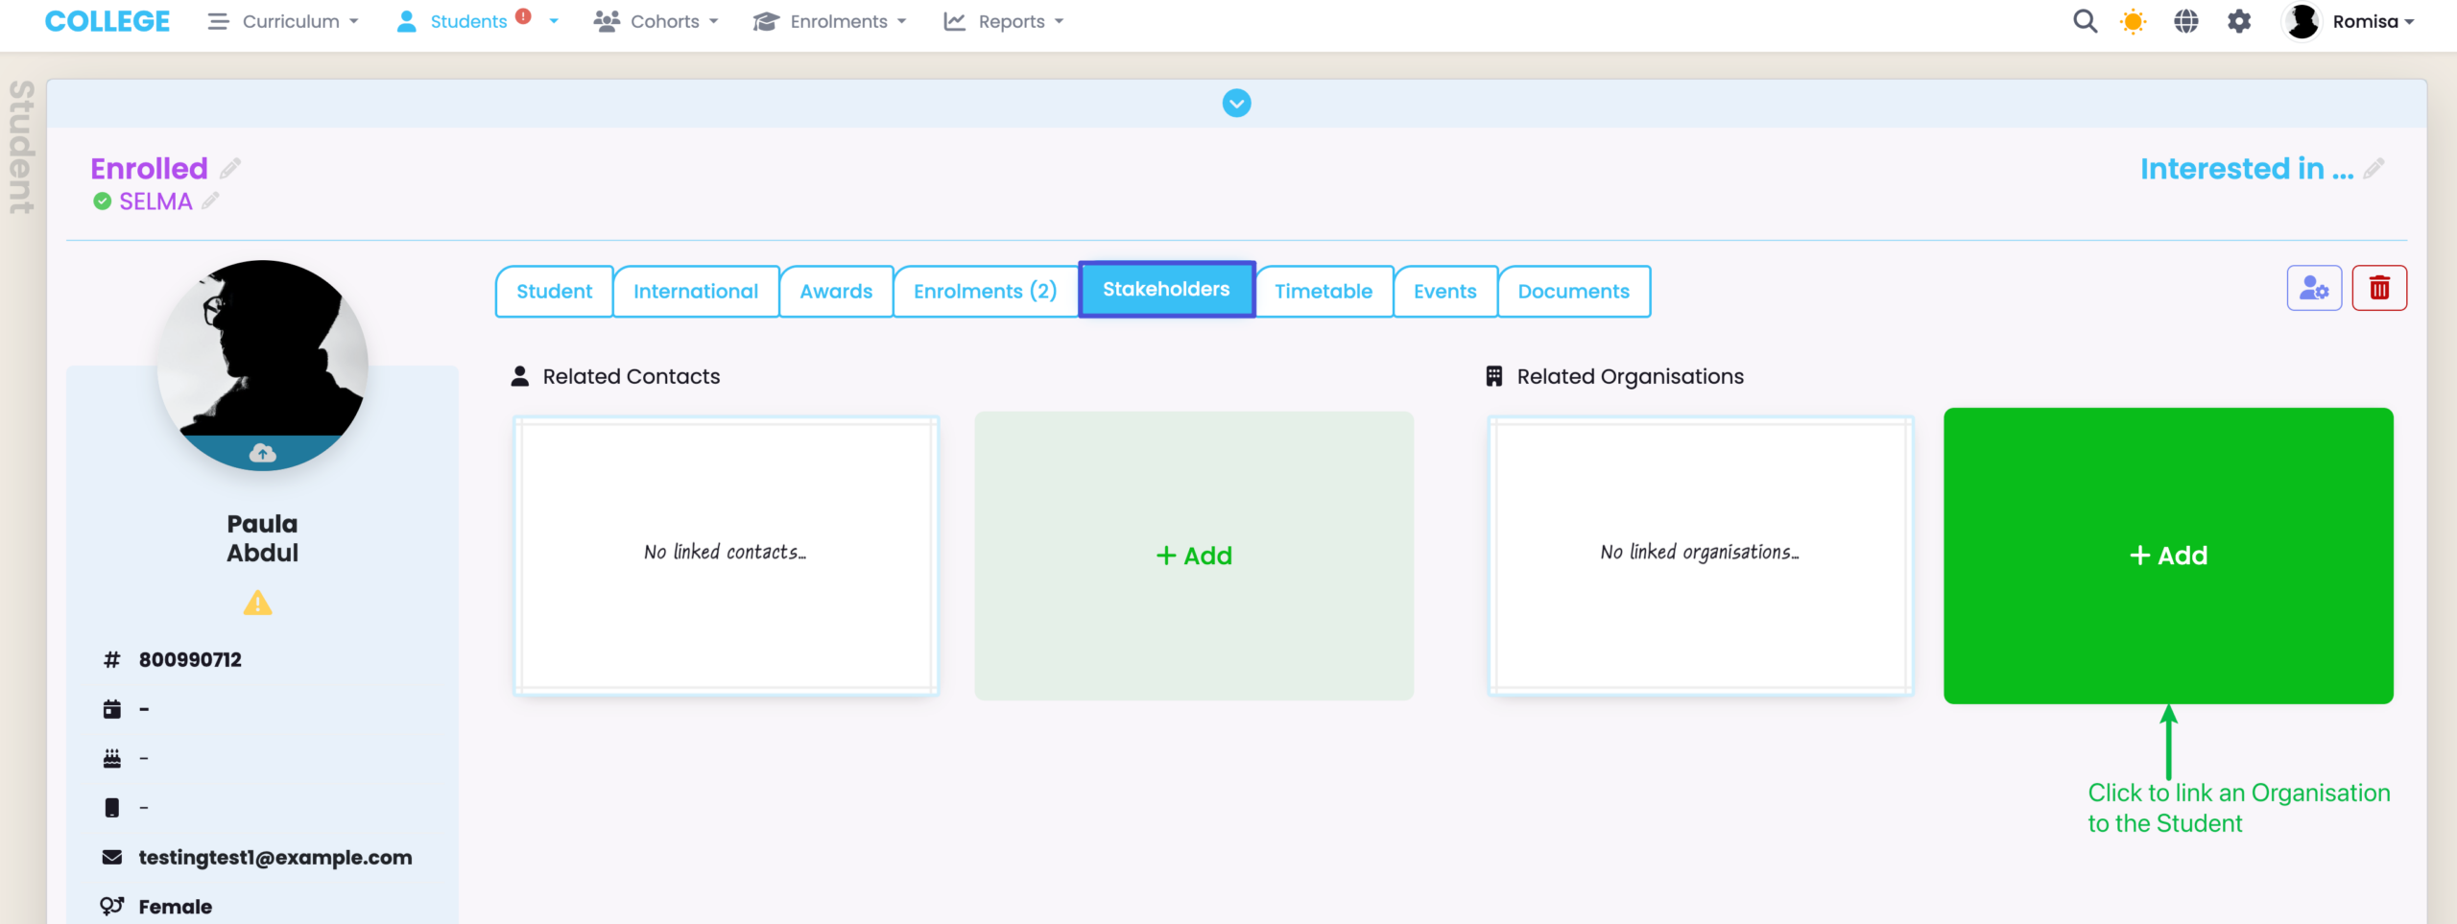Screen dimensions: 2457x924
Task: Click green Add organisation button
Action: (2167, 556)
